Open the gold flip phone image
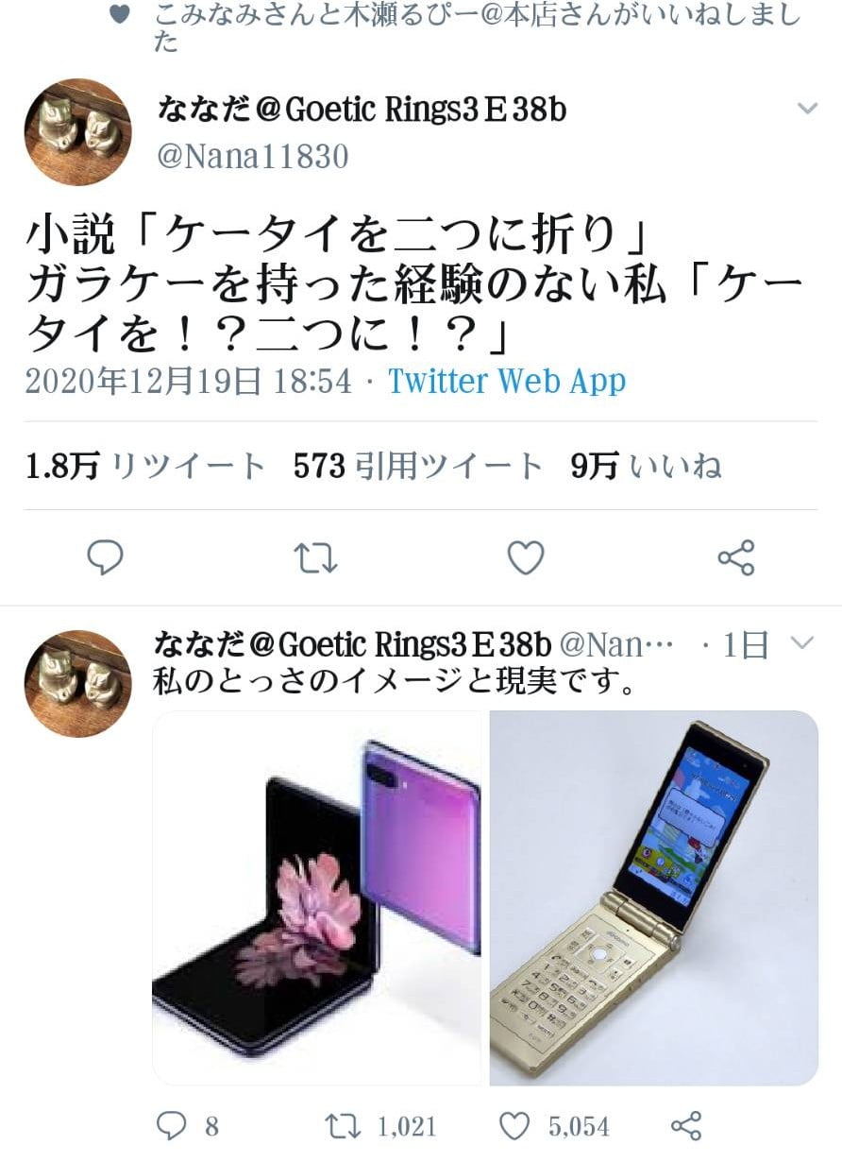842x1162 pixels. coord(654,898)
